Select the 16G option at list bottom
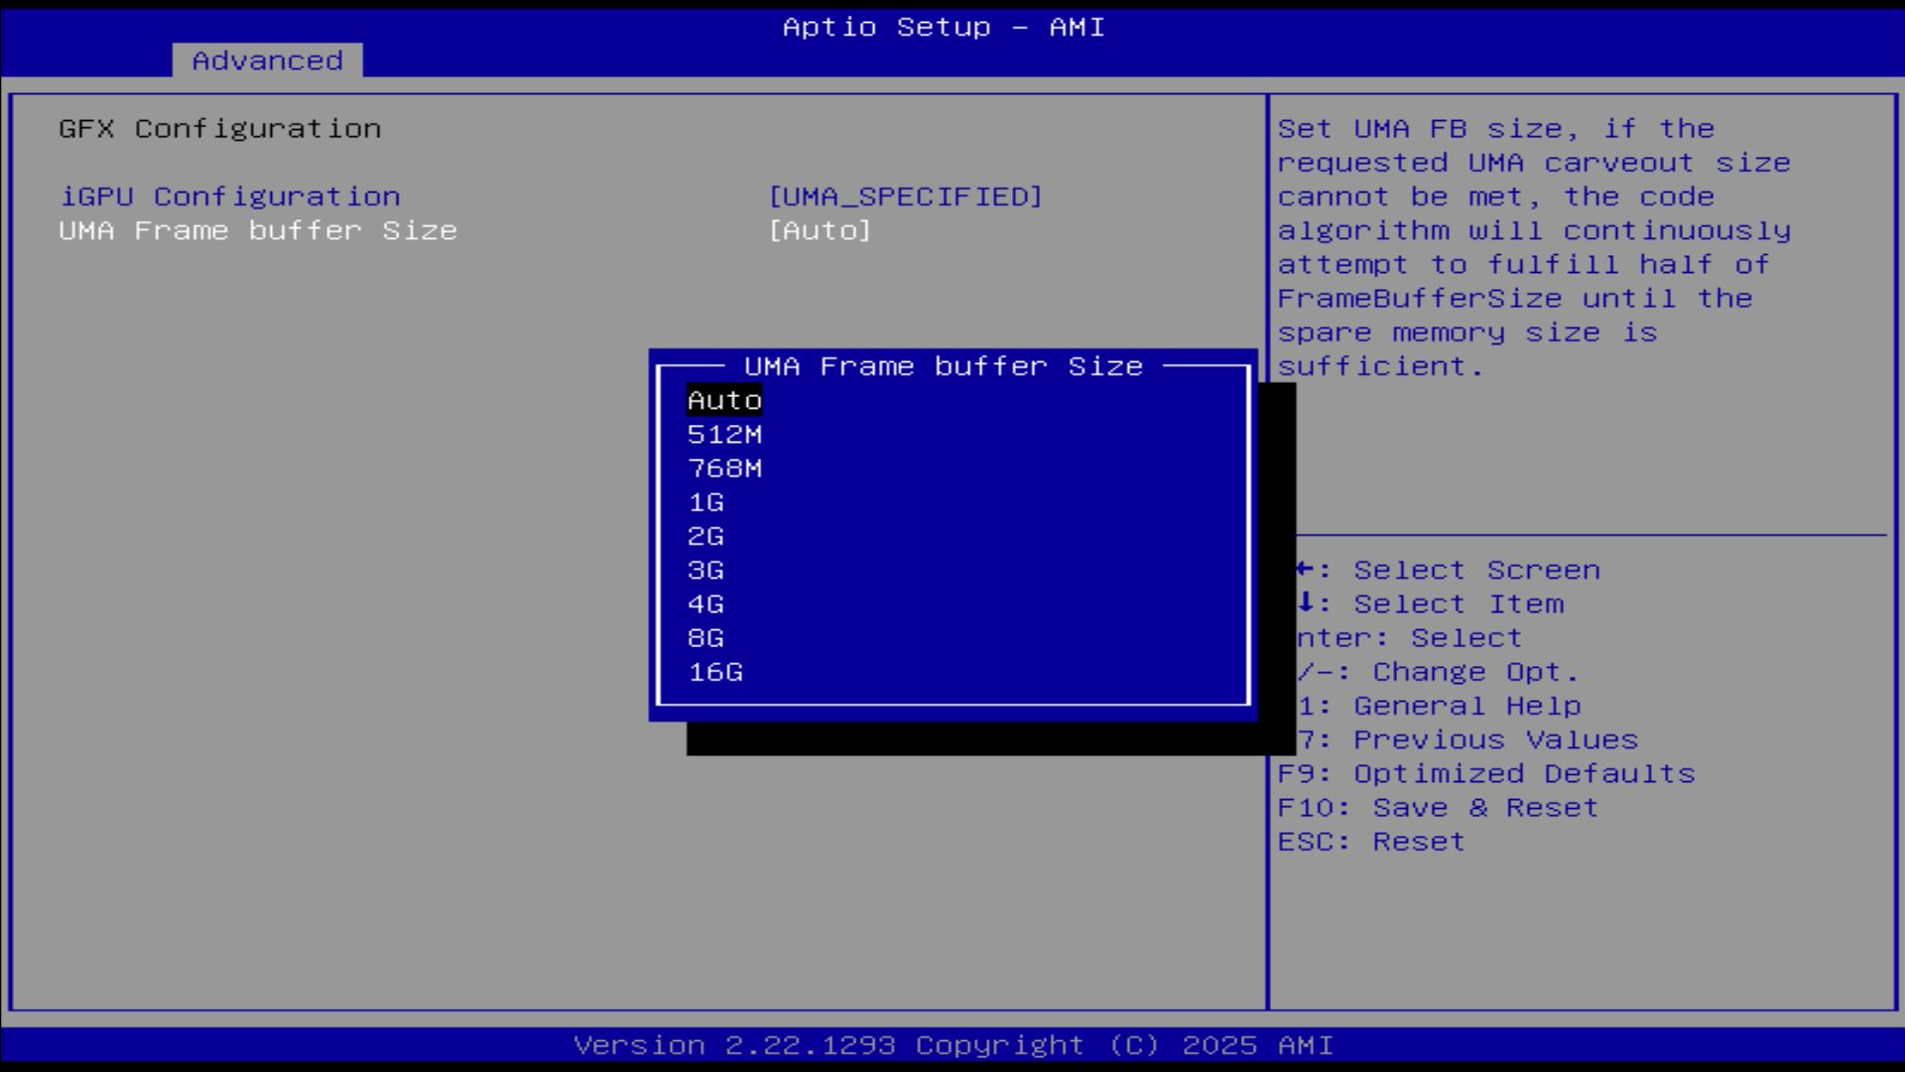 tap(715, 672)
